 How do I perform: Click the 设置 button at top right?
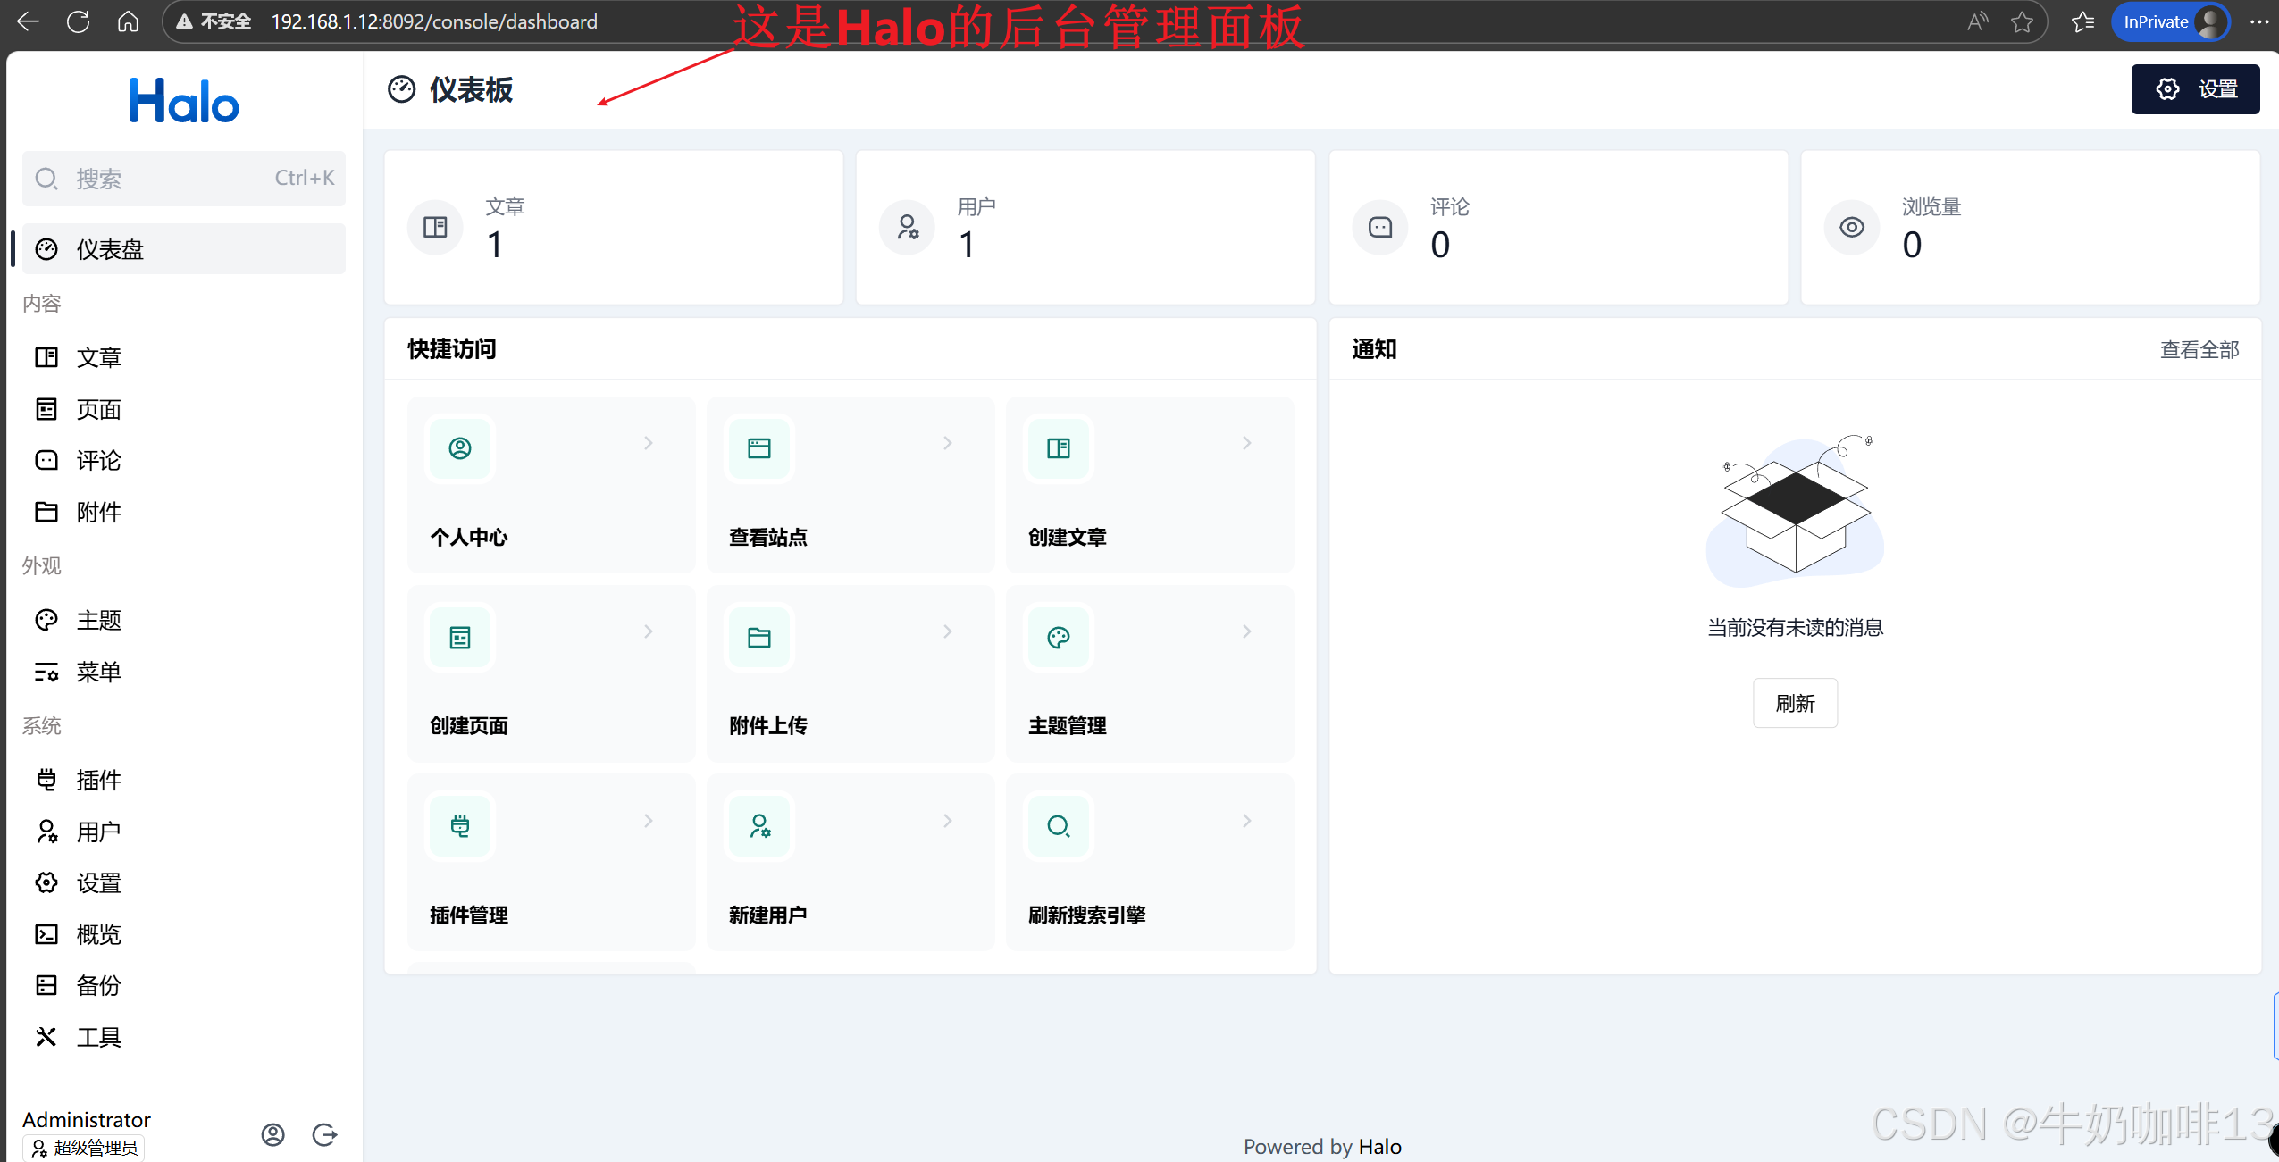(x=2195, y=89)
